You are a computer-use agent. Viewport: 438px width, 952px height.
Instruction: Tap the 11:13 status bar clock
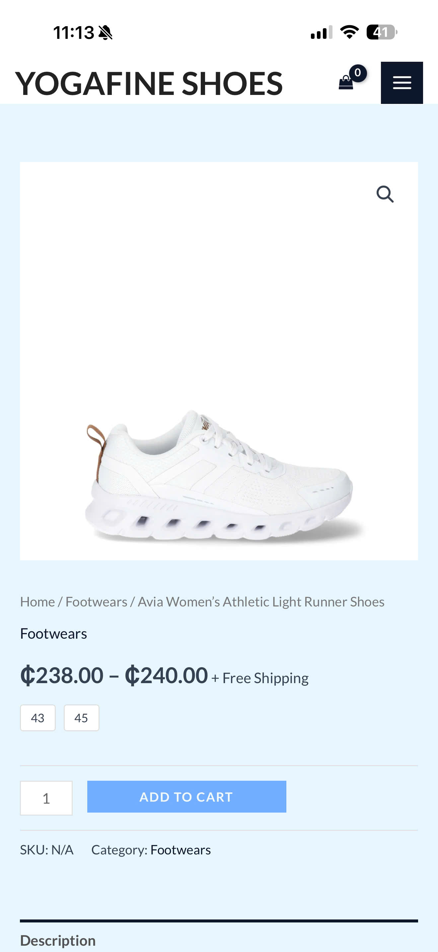click(73, 33)
